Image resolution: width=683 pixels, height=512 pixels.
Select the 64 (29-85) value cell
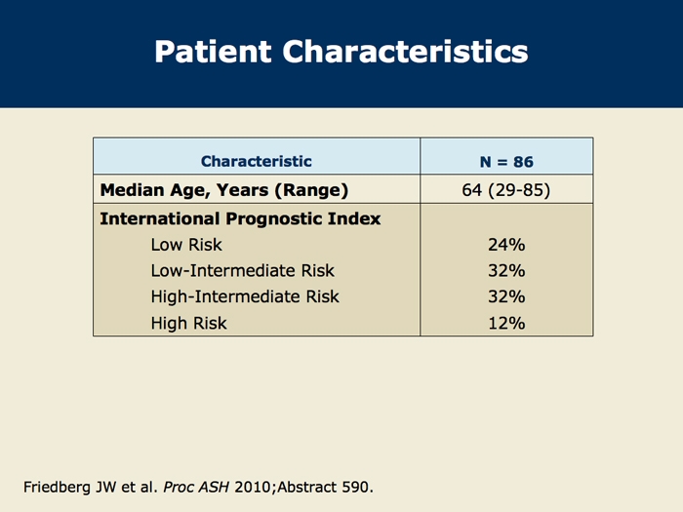click(506, 190)
